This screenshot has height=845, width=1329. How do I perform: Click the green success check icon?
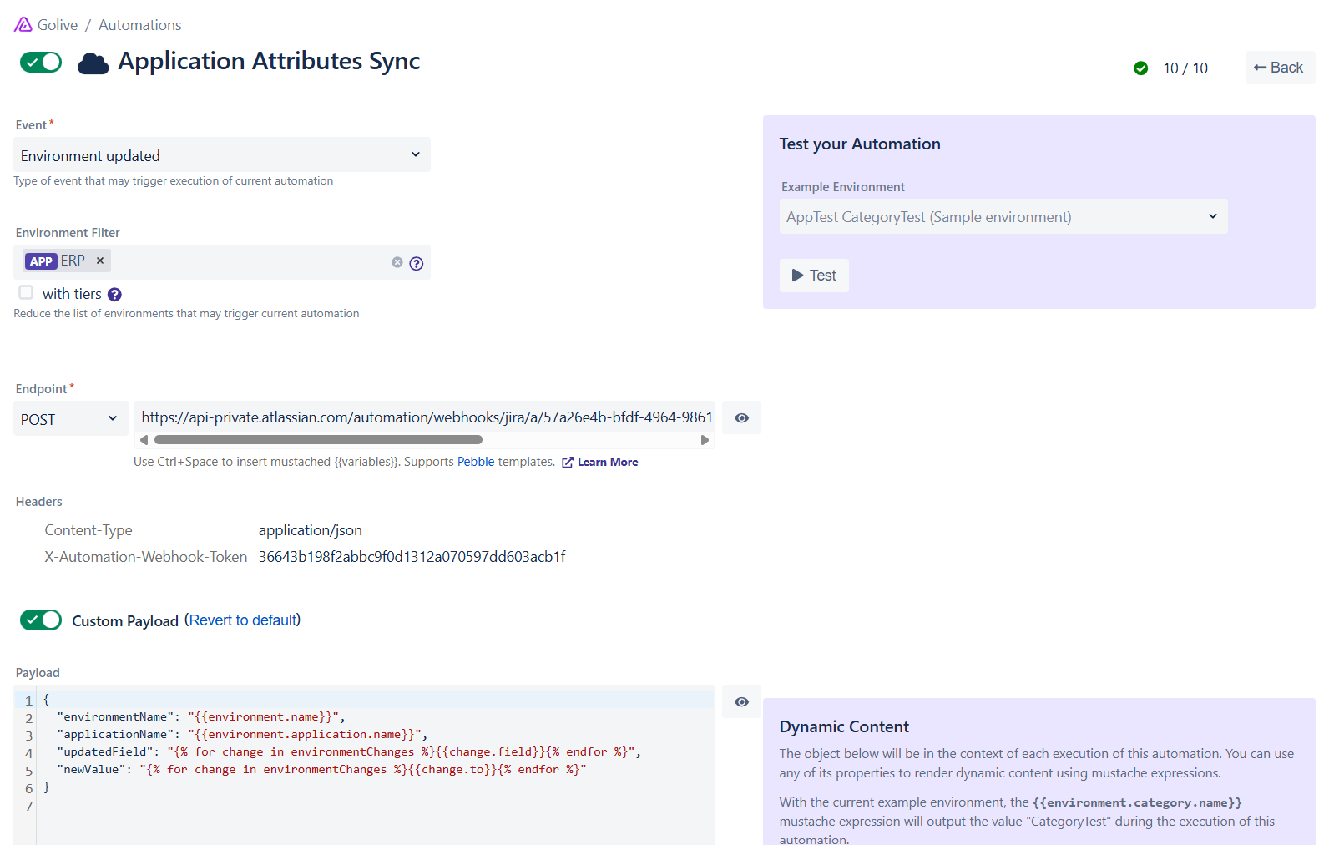1140,68
